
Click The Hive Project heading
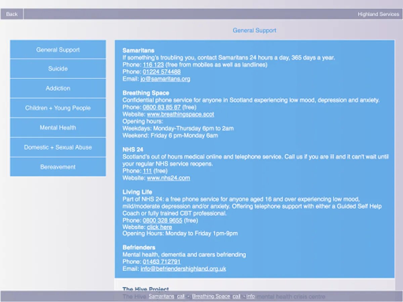tap(146, 289)
